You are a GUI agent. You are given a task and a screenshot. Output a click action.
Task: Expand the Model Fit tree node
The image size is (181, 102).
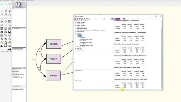click(76, 48)
